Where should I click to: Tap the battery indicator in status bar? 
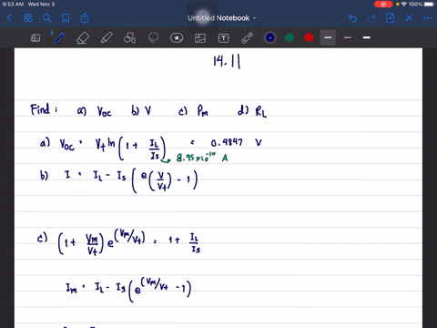[430, 5]
